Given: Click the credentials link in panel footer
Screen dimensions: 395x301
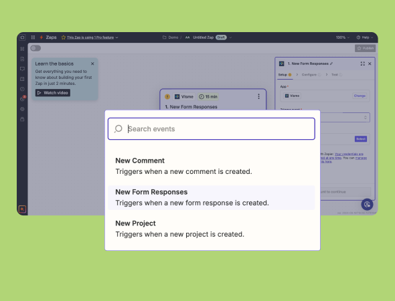Looking at the screenshot, I should click(349, 154).
